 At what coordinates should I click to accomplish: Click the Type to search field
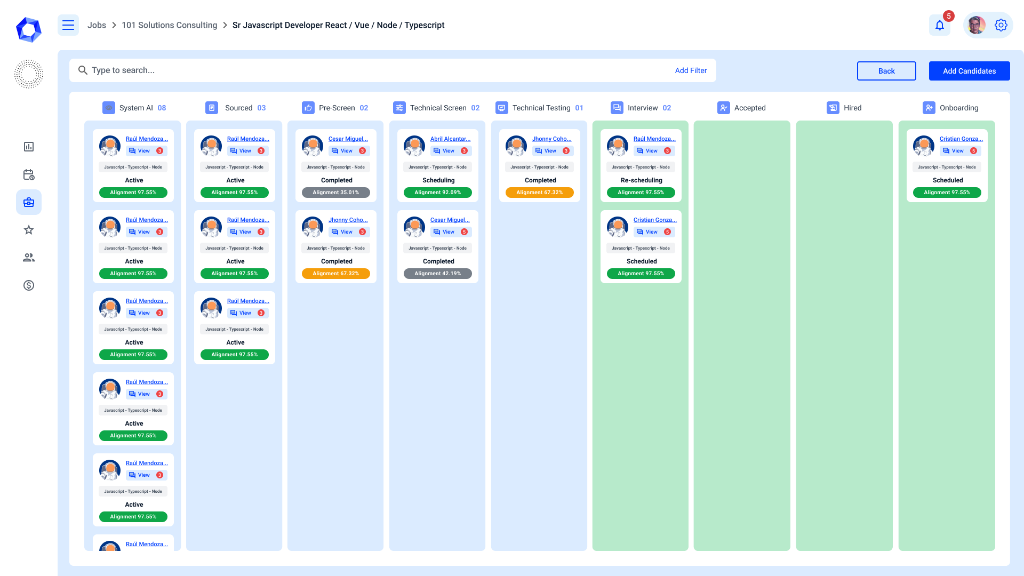coord(373,70)
